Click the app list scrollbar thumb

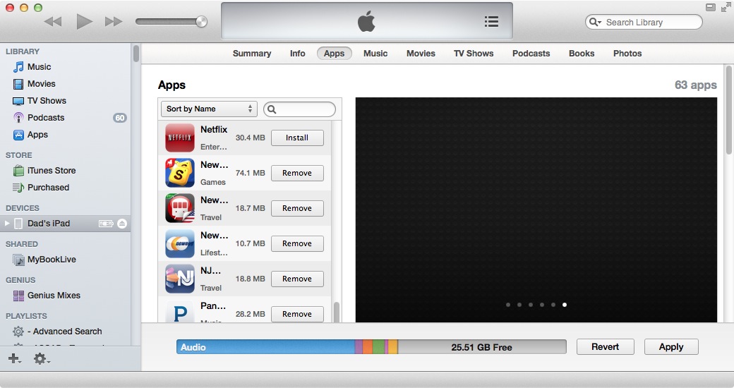click(x=336, y=313)
